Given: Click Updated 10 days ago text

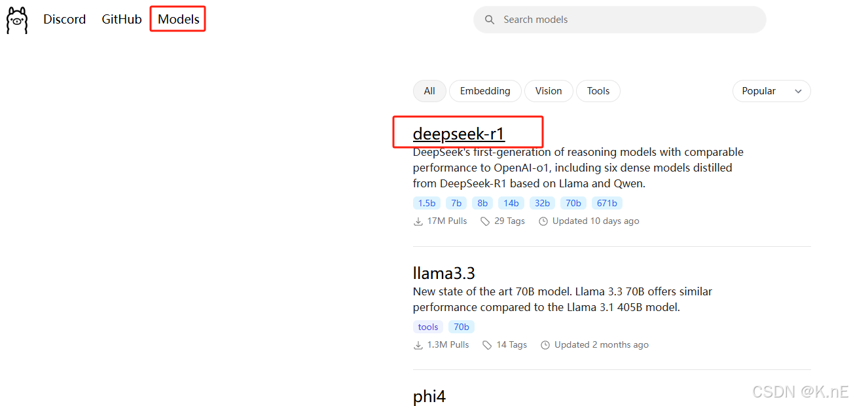Looking at the screenshot, I should coord(596,221).
